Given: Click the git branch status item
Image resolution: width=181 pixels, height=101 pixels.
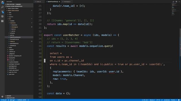Looking at the screenshot, I should tap(4, 100).
